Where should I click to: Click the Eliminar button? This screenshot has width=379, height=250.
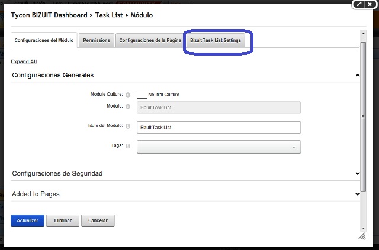pos(63,220)
